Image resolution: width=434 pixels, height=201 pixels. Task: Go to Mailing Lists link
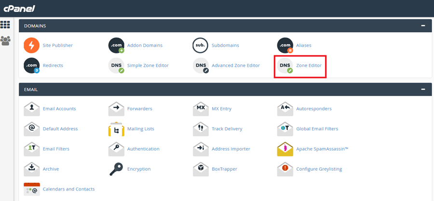pyautogui.click(x=141, y=129)
